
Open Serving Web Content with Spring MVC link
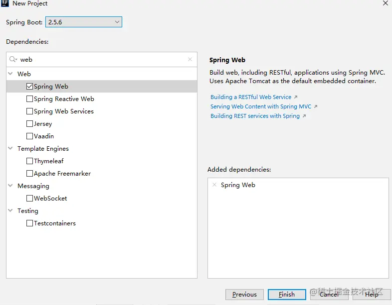click(261, 106)
